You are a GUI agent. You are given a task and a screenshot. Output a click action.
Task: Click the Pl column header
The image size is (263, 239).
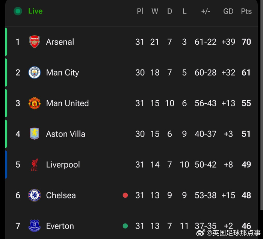[140, 11]
